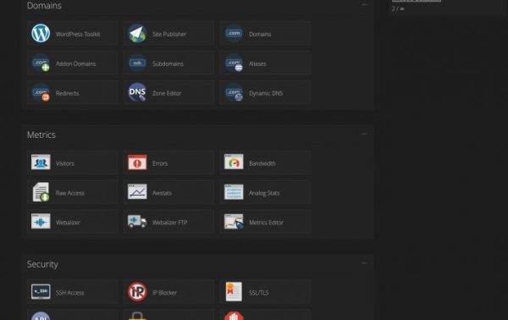
Task: Click the Bandwidth link text
Action: 262,163
